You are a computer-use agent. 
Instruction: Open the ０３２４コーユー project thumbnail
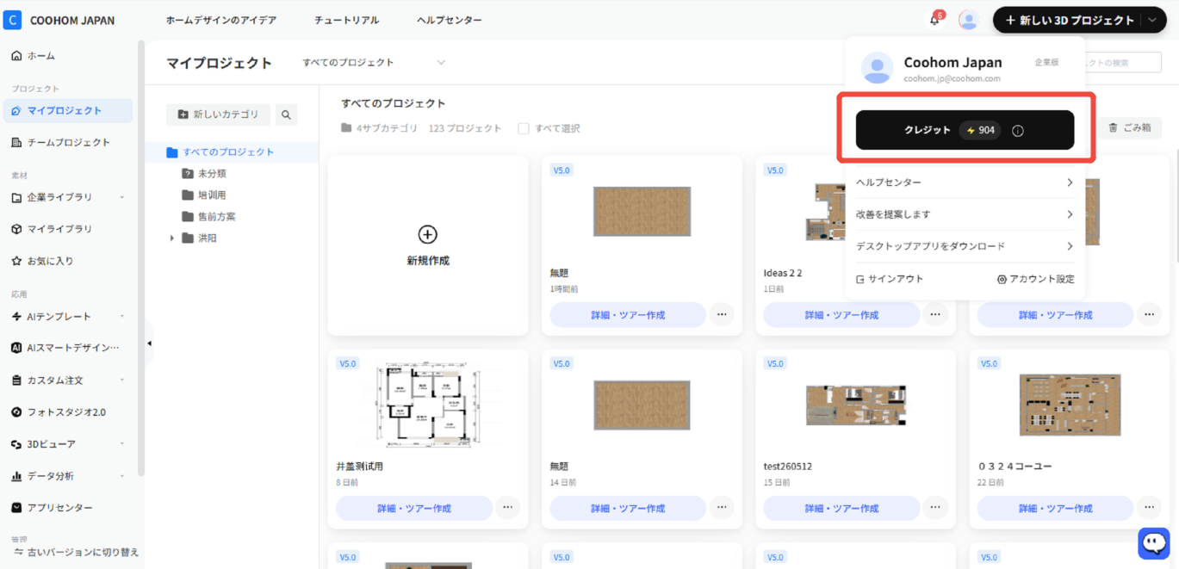point(1070,405)
